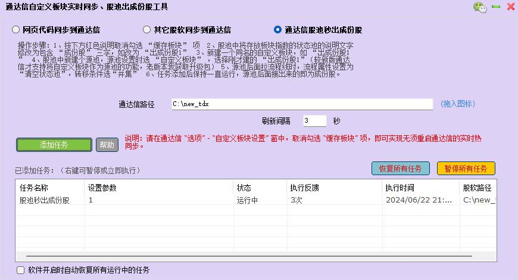Close the tool with red X icon
This screenshot has width=518, height=280.
(510, 7)
